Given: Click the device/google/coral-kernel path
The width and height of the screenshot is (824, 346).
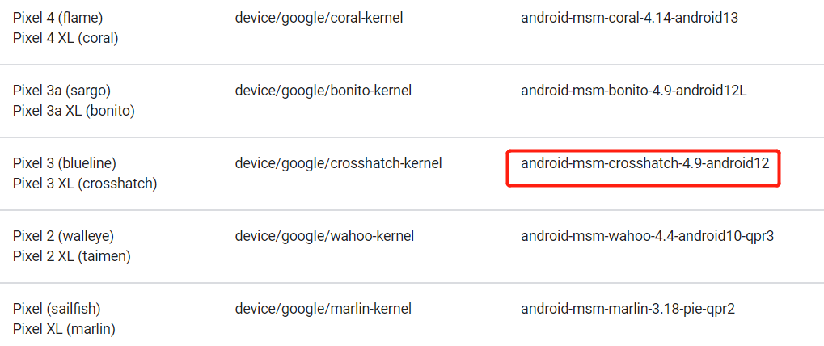Looking at the screenshot, I should pyautogui.click(x=319, y=17).
